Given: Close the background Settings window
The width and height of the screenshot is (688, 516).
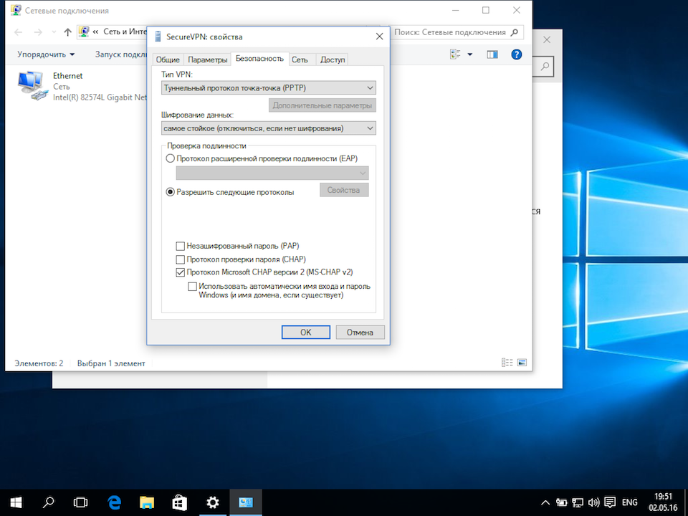Looking at the screenshot, I should click(547, 40).
